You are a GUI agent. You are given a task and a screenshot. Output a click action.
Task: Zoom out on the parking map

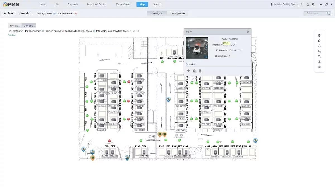[319, 56]
